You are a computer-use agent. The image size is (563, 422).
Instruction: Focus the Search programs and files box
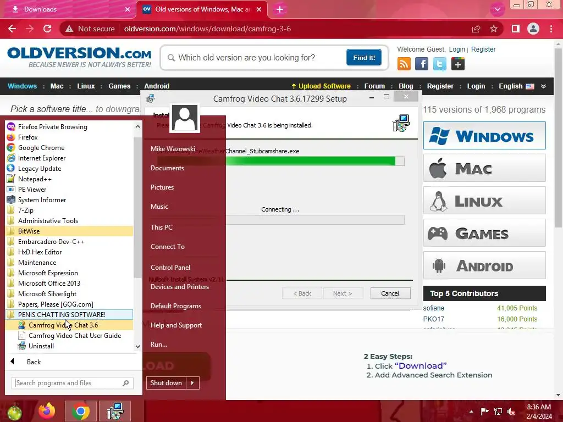(73, 383)
